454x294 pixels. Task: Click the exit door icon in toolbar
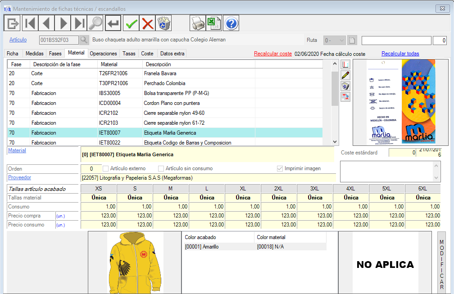[x=12, y=23]
